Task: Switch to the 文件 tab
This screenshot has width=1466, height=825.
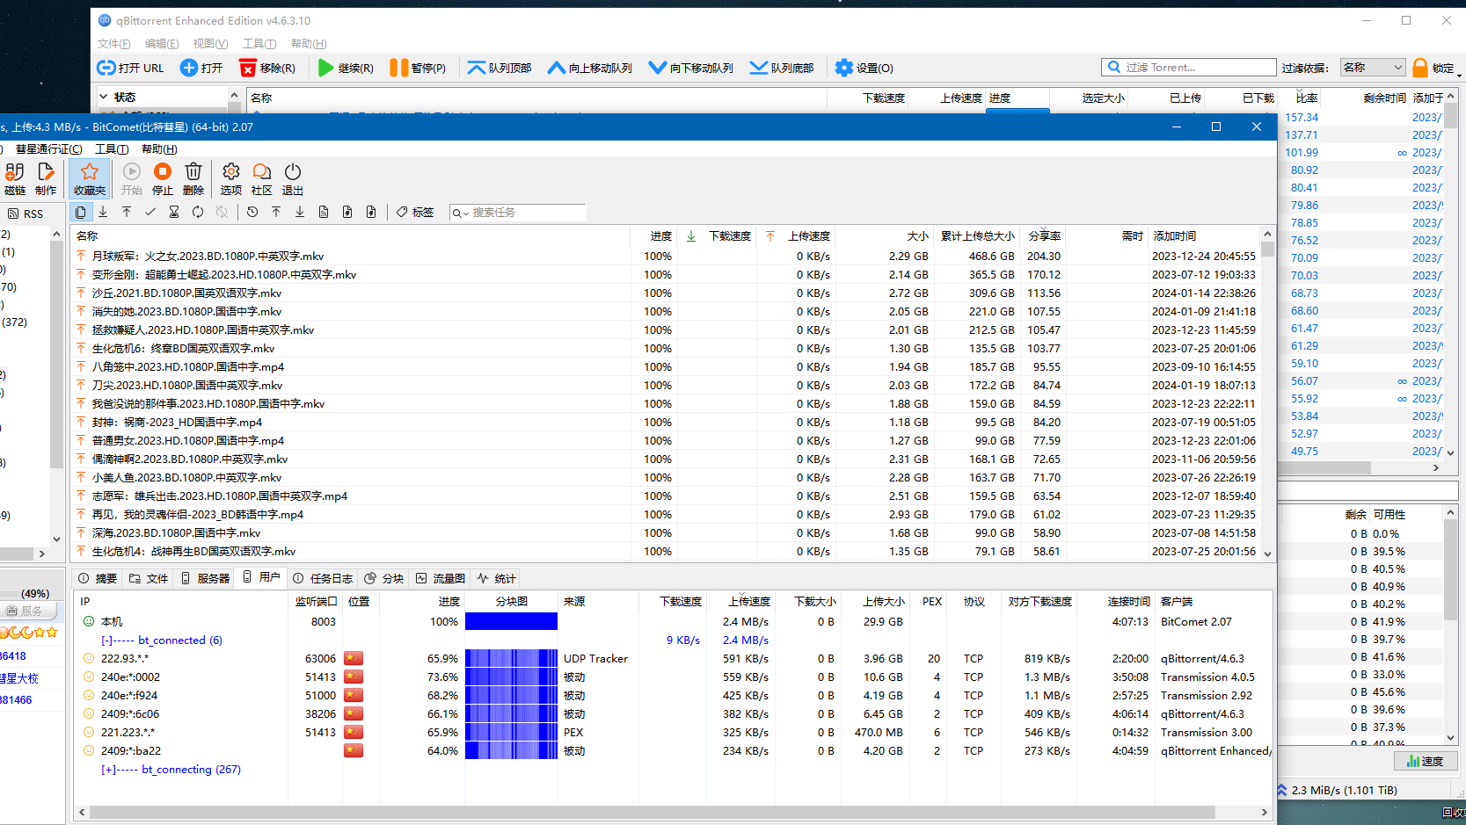Action: [x=149, y=578]
